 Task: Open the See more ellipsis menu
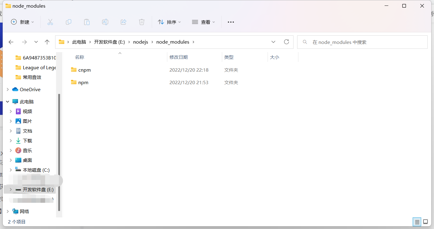231,22
